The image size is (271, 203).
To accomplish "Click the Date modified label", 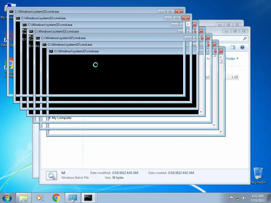I will point(100,173).
